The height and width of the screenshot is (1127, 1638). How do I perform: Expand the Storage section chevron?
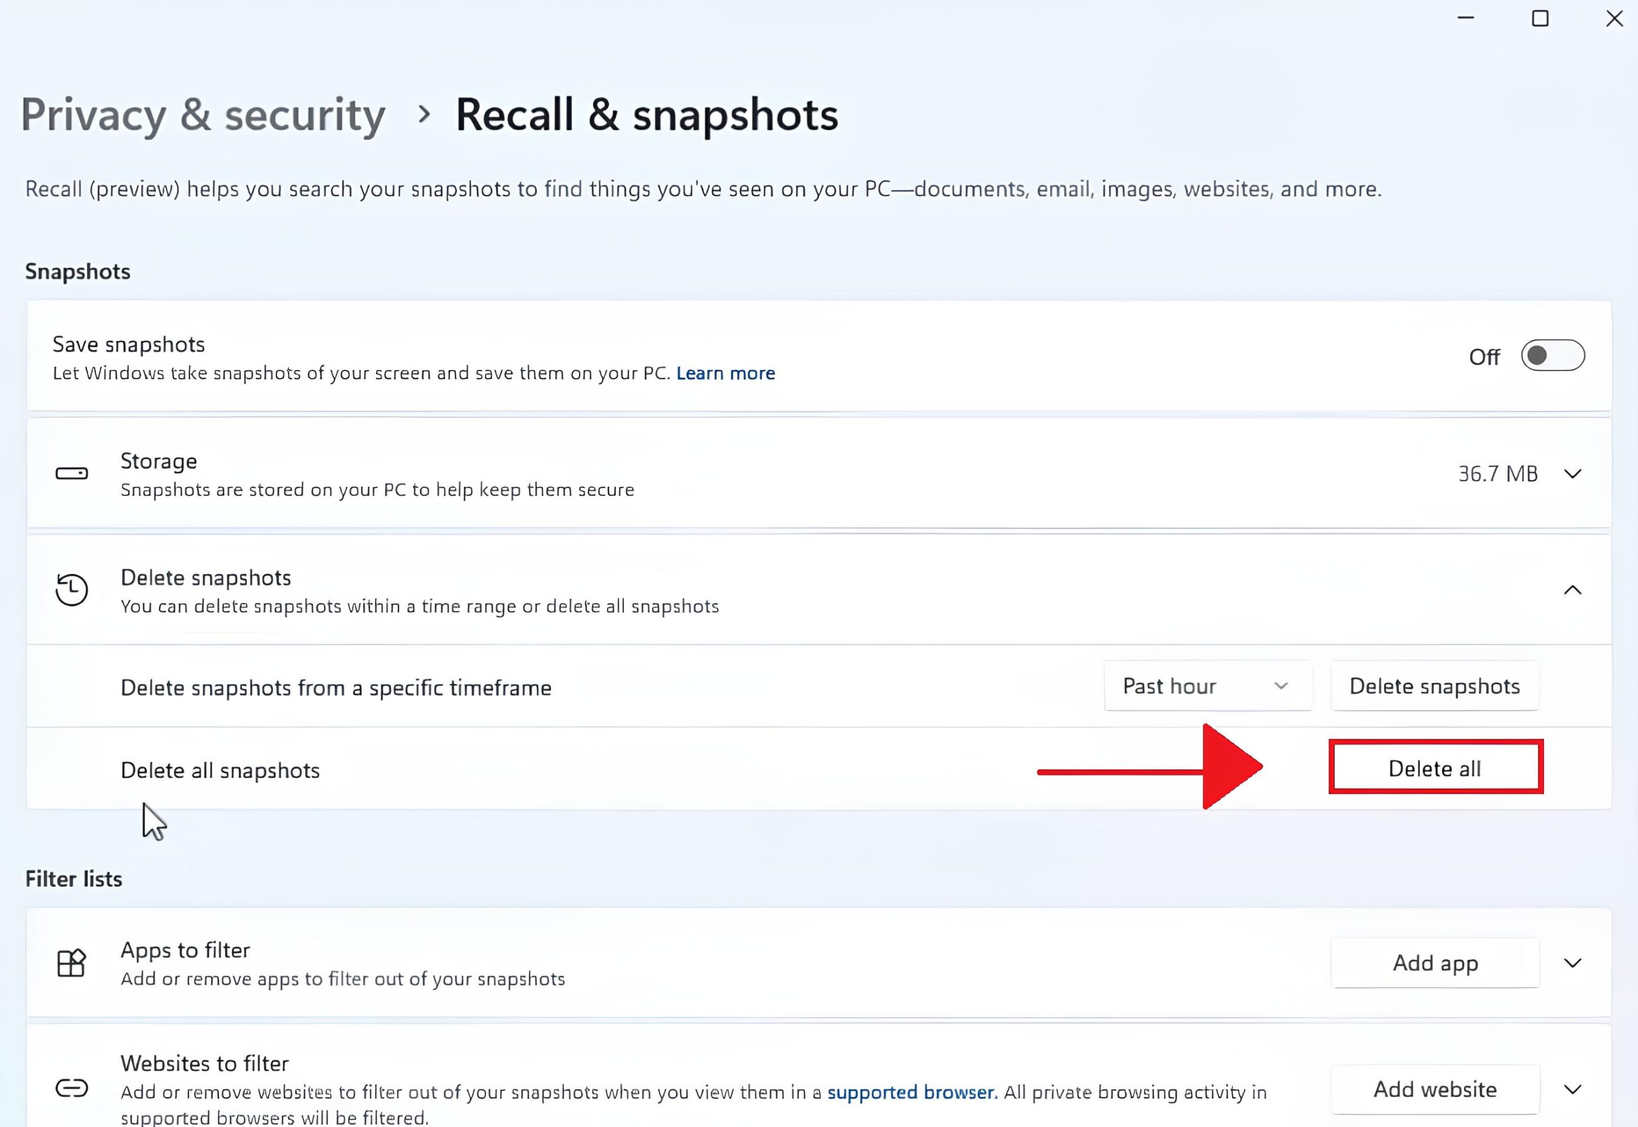[1572, 474]
